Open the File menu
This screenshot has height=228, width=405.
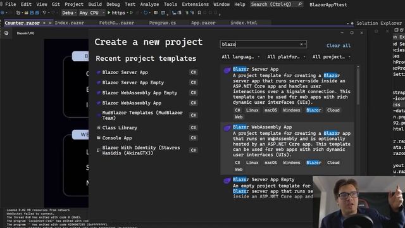tap(11, 4)
